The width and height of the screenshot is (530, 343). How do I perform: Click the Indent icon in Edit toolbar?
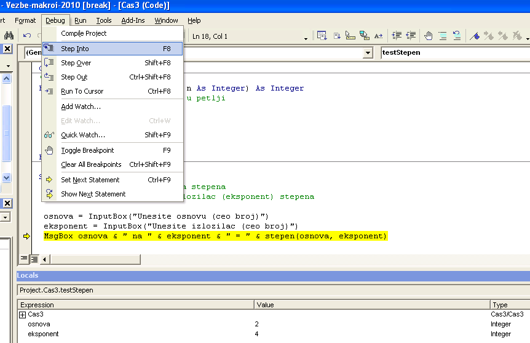pyautogui.click(x=397, y=36)
